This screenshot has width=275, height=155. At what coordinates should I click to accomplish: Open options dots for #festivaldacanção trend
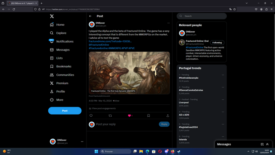[223, 75]
